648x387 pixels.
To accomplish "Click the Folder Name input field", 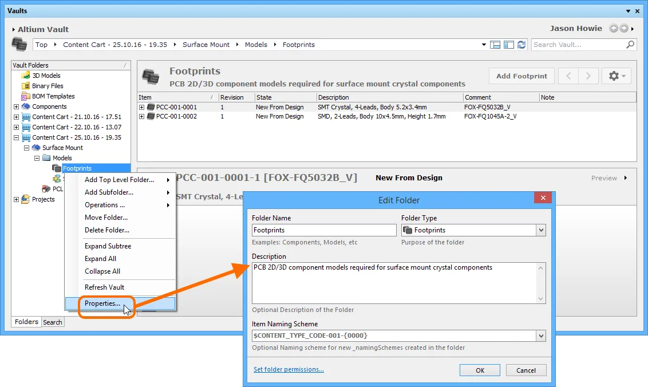I will [x=324, y=230].
